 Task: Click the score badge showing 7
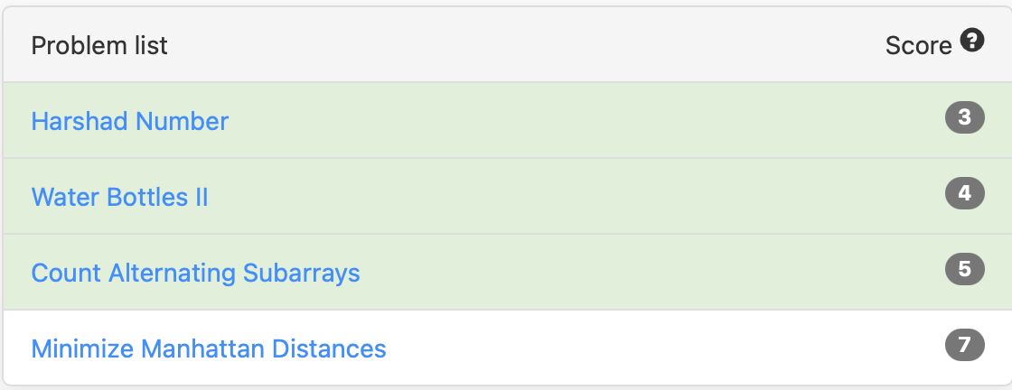pyautogui.click(x=965, y=345)
